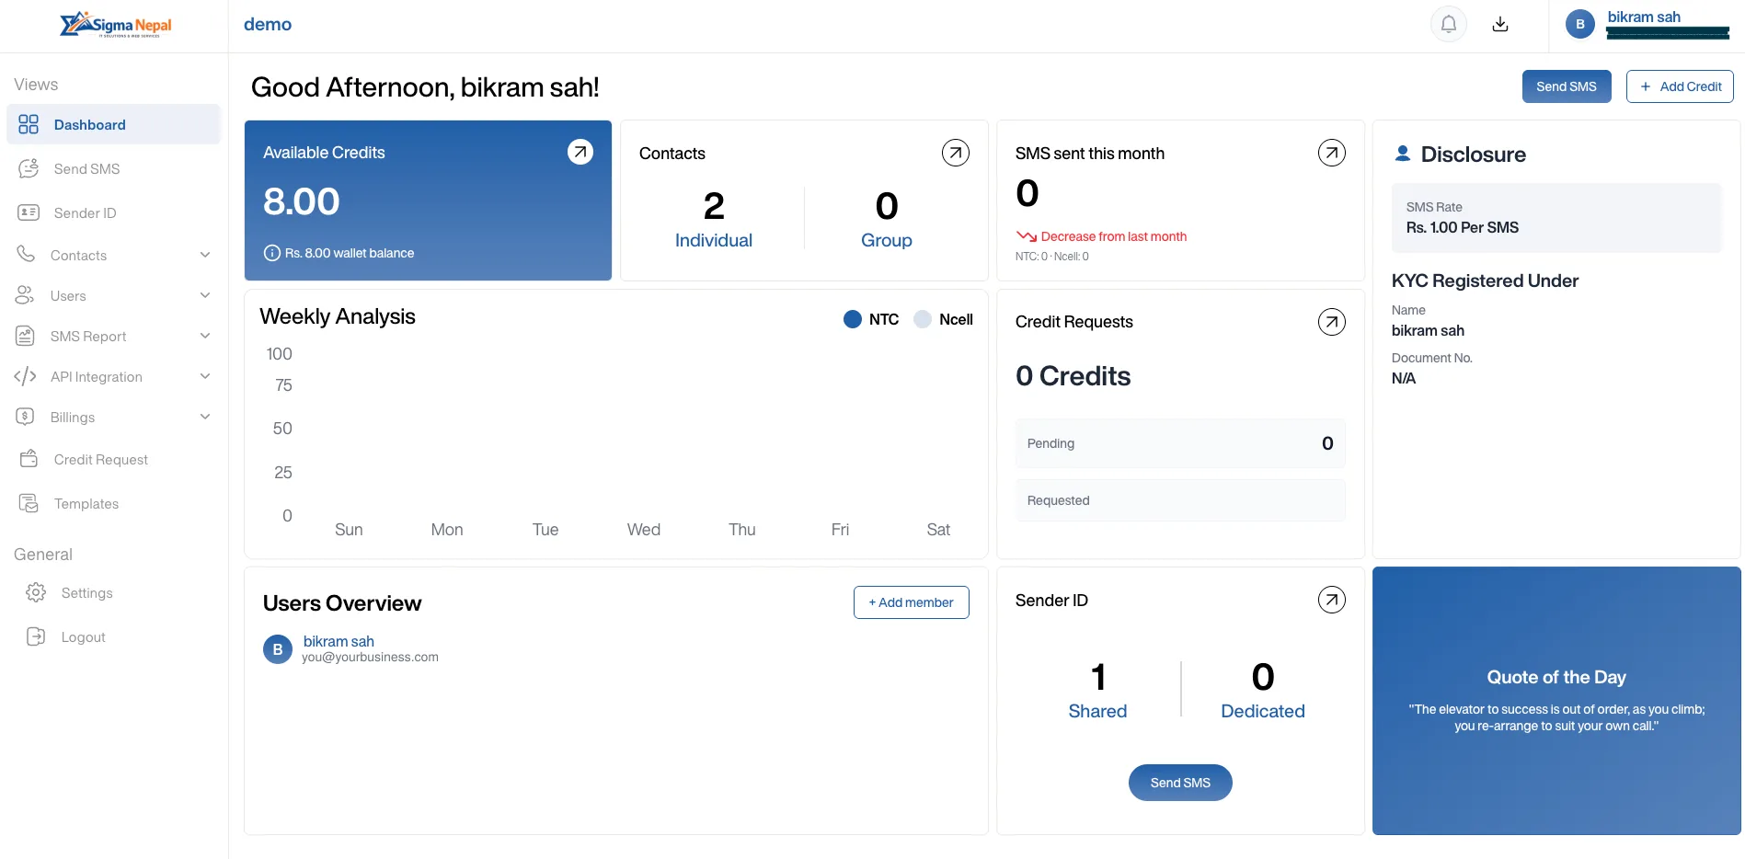Viewport: 1745px width, 859px height.
Task: Expand the SMS Report menu chevron
Action: coord(205,336)
